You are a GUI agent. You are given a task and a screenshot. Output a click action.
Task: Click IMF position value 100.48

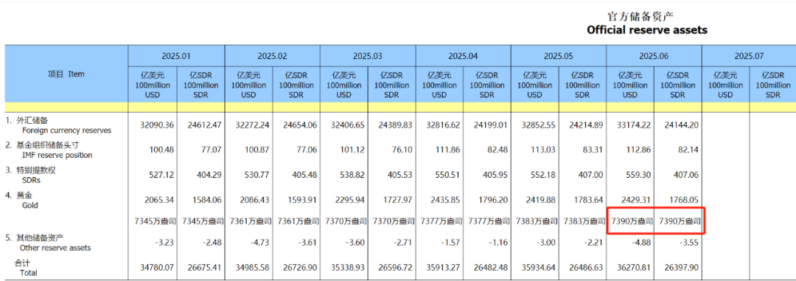162,150
